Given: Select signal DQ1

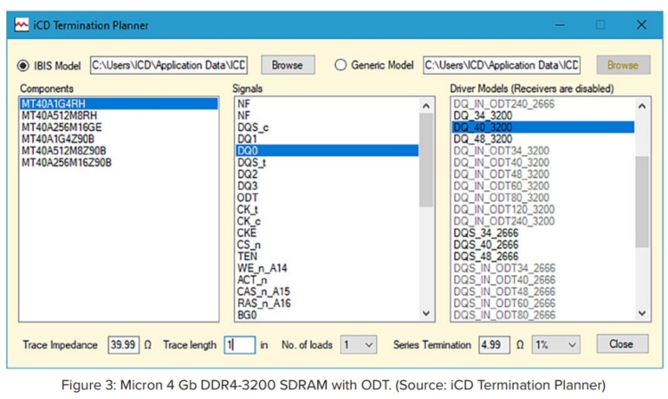Looking at the screenshot, I should click(x=327, y=139).
